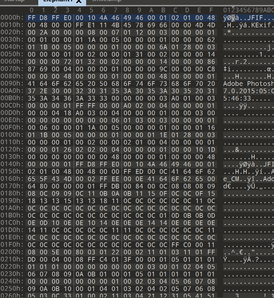Click byte ED in row 0150h
This screenshot has height=298, width=274.
click(x=139, y=171)
